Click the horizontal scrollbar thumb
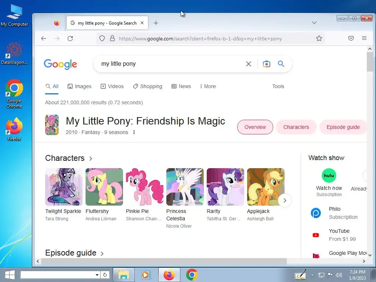This screenshot has width=376, height=282. (163, 261)
